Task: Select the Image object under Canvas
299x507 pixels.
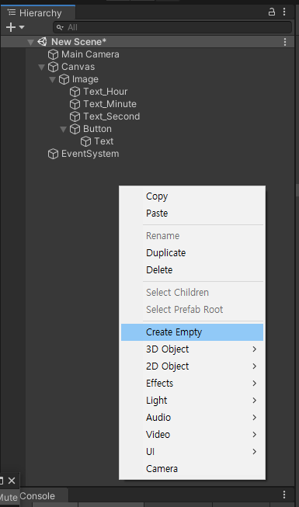Action: (x=85, y=79)
